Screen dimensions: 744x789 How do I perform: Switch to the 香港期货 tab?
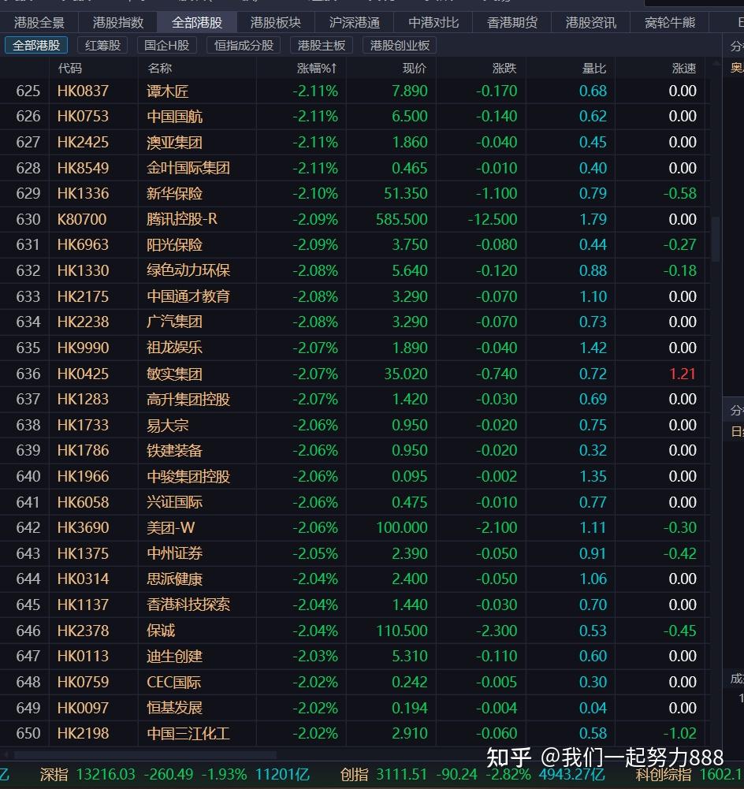[511, 23]
